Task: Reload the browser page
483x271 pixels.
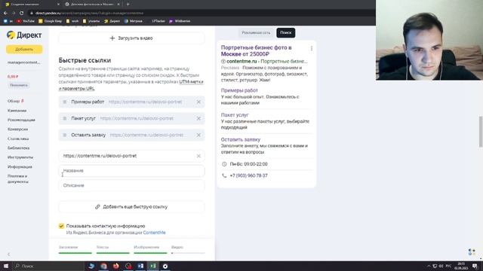Action: 21,13
